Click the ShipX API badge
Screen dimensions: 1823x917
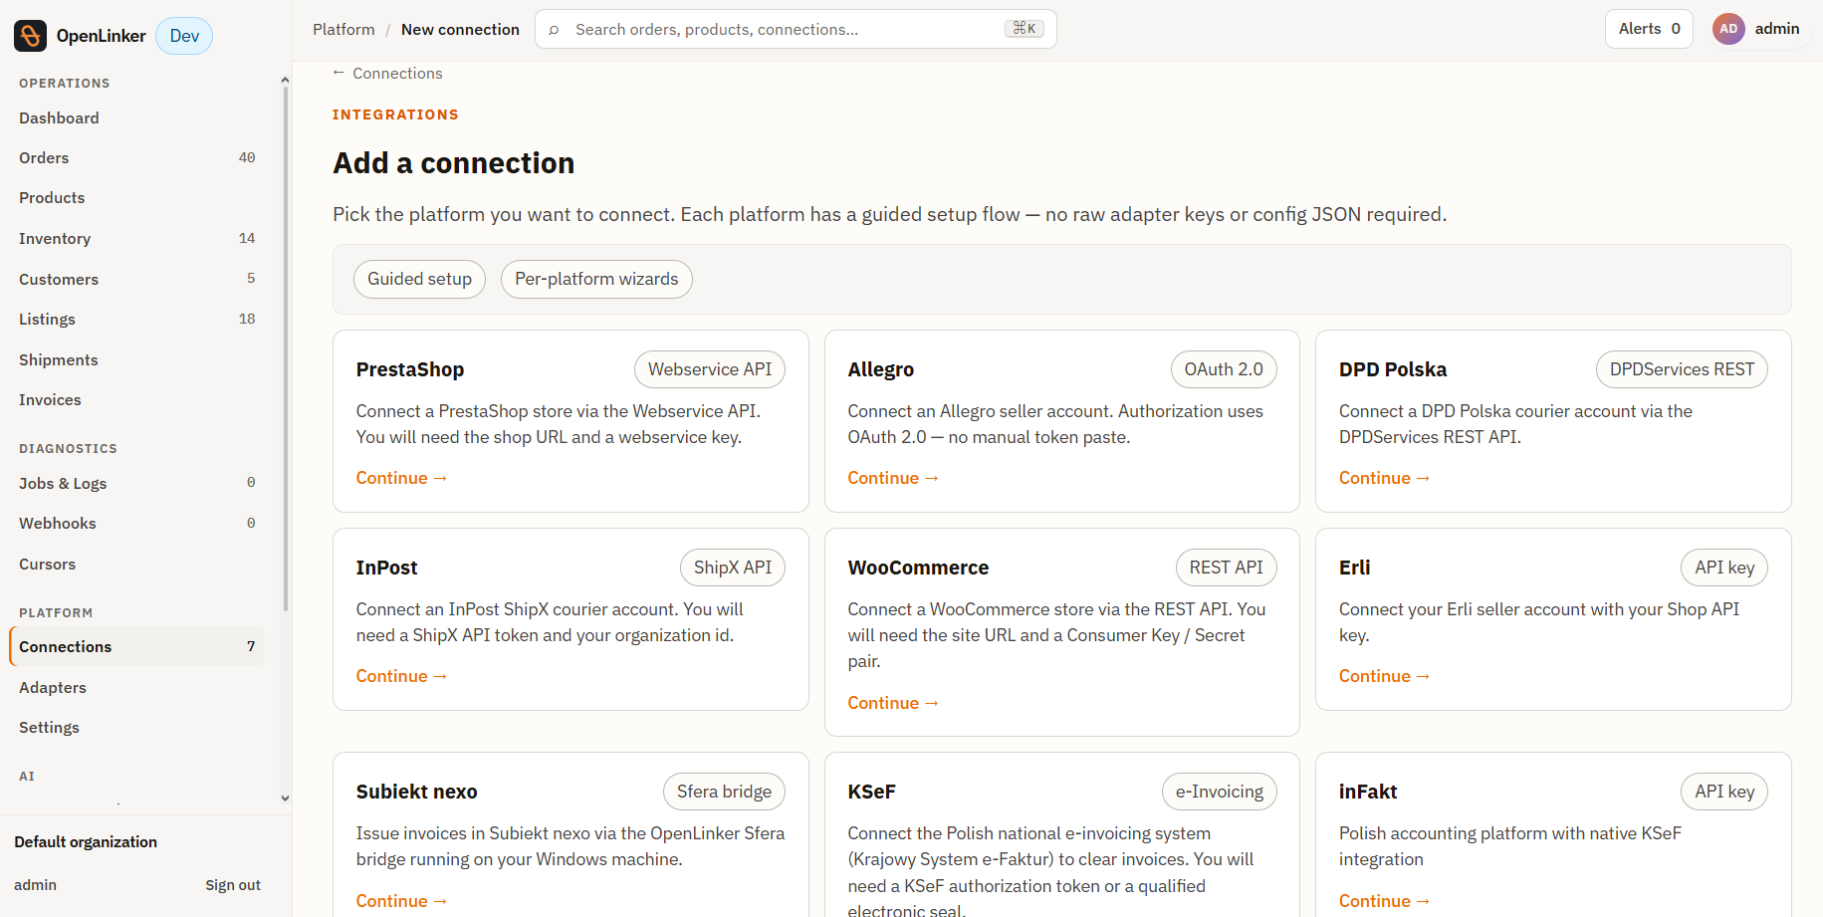point(733,568)
